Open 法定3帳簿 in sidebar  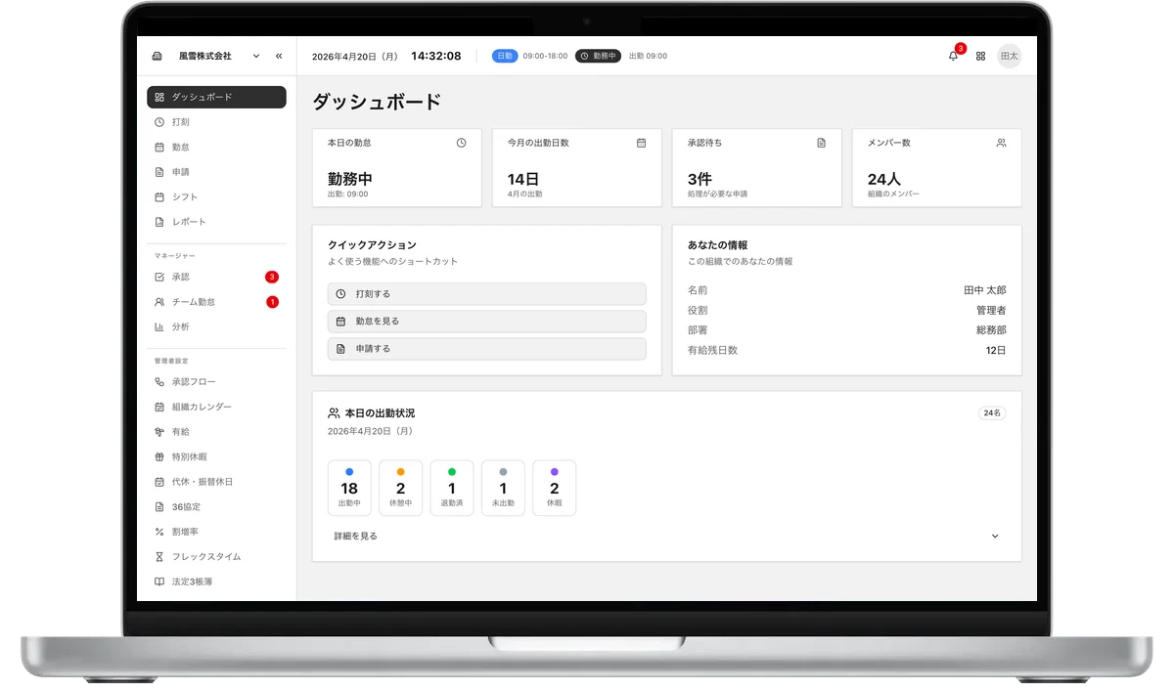pyautogui.click(x=216, y=582)
